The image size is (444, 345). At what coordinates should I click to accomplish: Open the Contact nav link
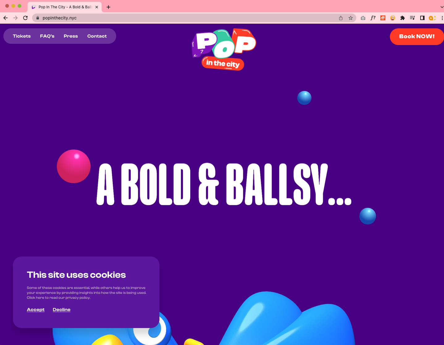(97, 36)
